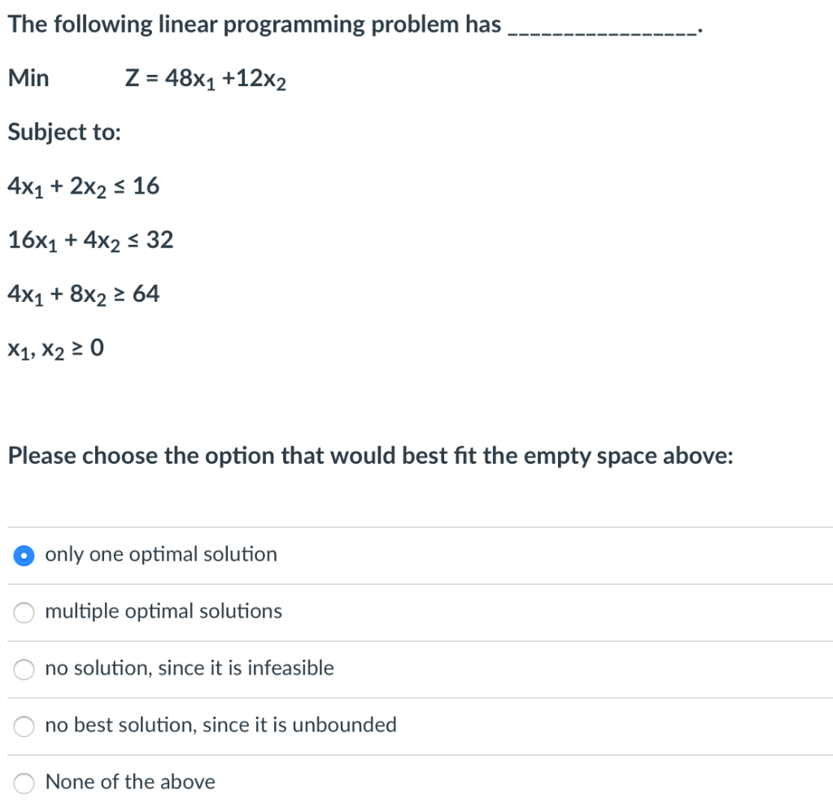Click the only one optimal solution label

(161, 554)
